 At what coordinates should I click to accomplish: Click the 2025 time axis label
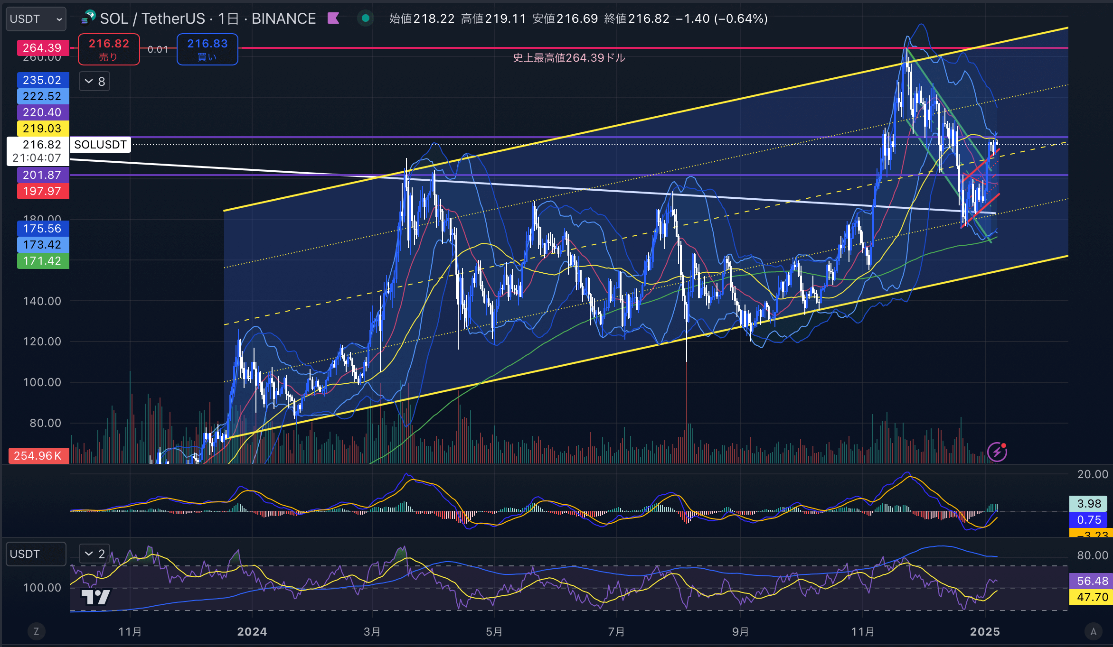[985, 632]
